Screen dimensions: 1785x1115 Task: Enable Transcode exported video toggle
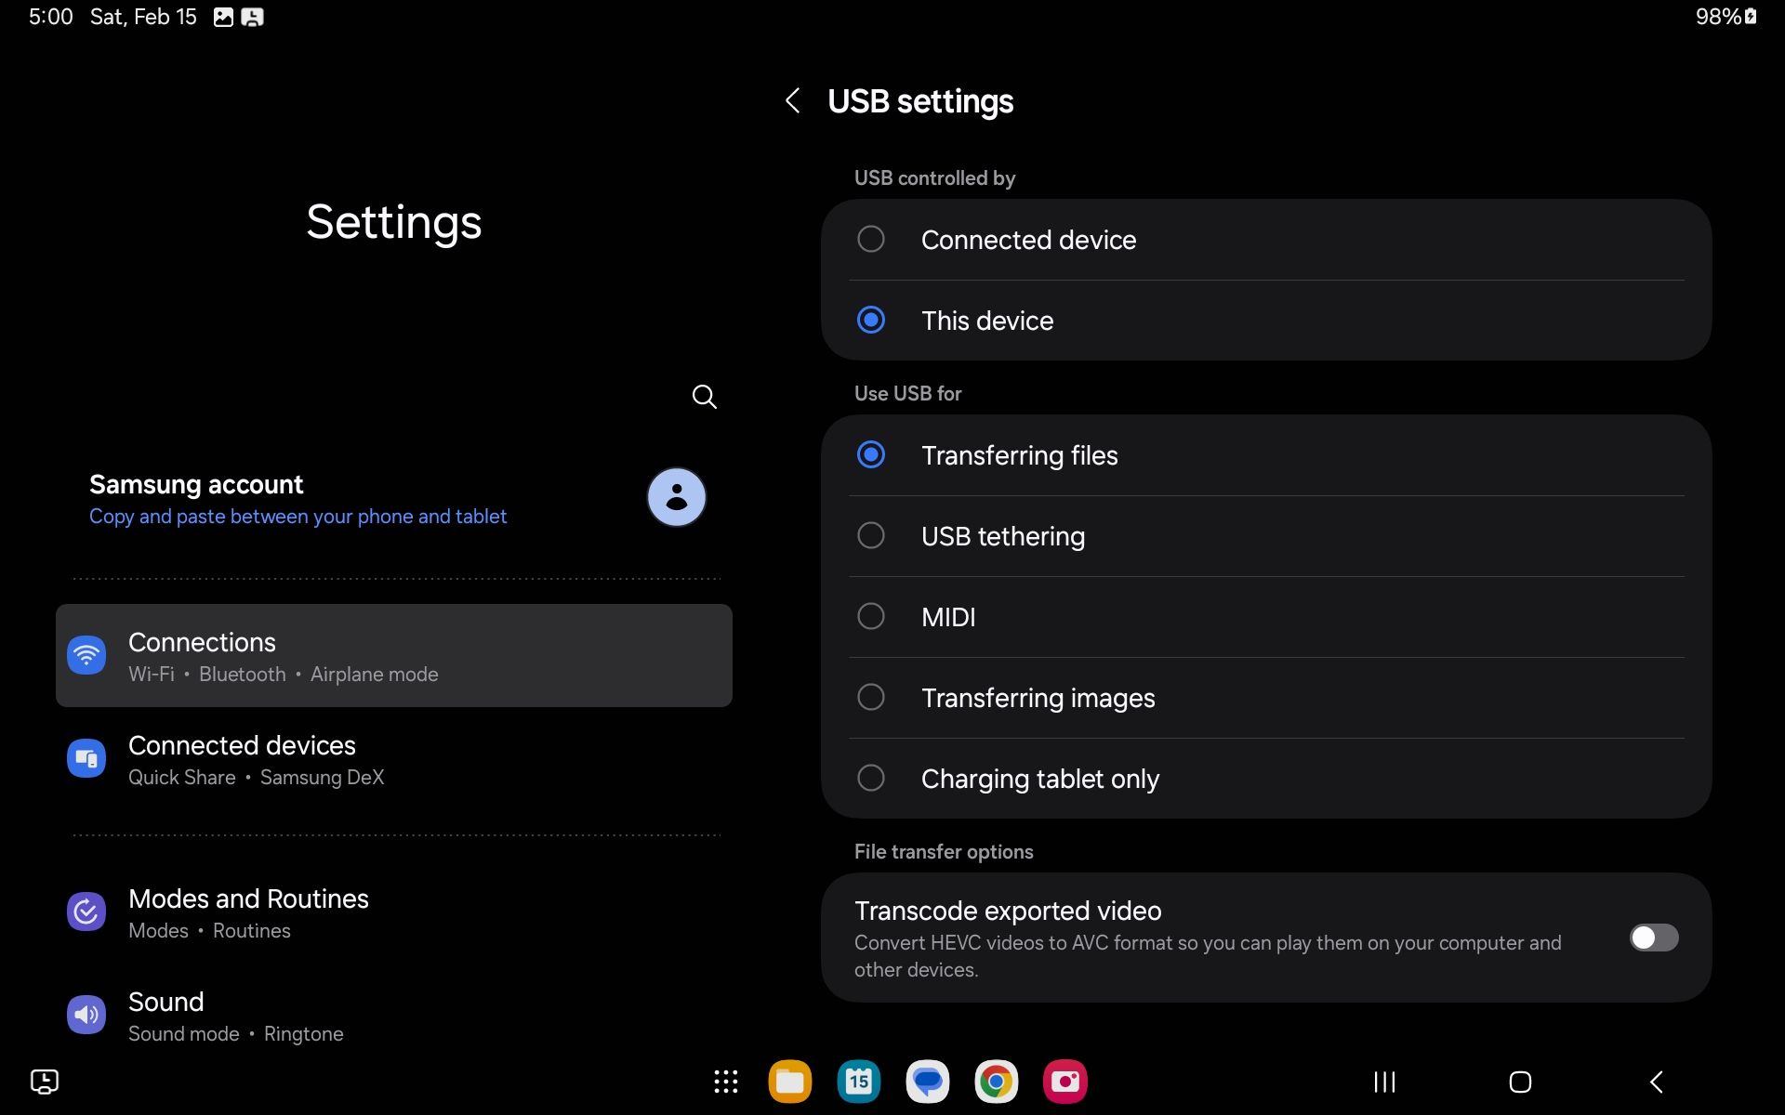(x=1653, y=938)
